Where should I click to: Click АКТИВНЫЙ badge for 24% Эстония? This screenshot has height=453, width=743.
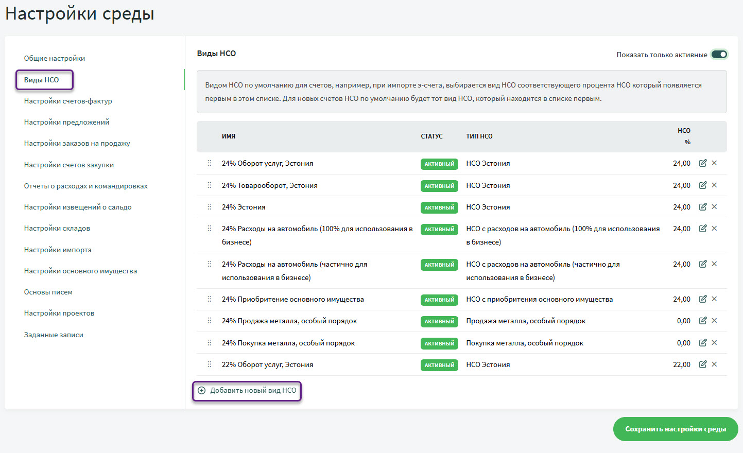coord(439,207)
